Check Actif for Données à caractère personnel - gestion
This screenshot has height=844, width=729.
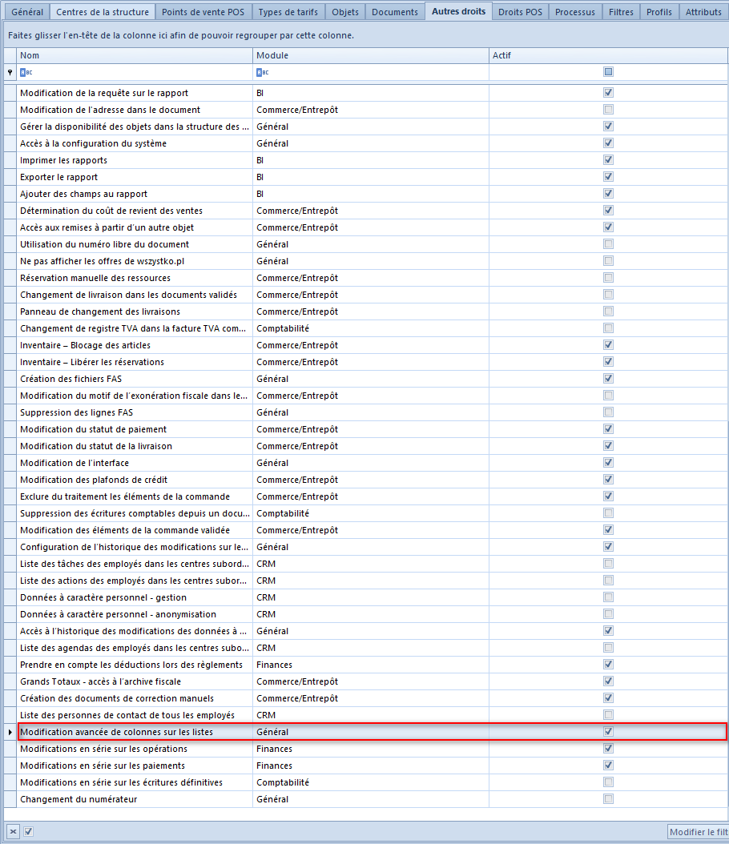click(x=608, y=597)
